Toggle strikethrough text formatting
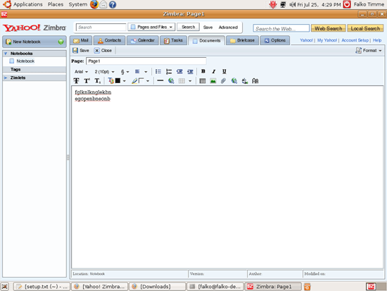Screen dimensions: 387x291 77,81
